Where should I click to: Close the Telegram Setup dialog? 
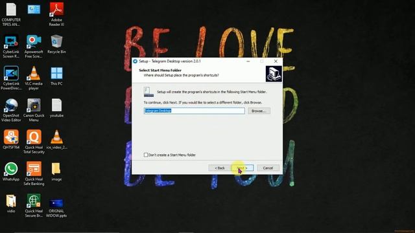[x=276, y=61]
